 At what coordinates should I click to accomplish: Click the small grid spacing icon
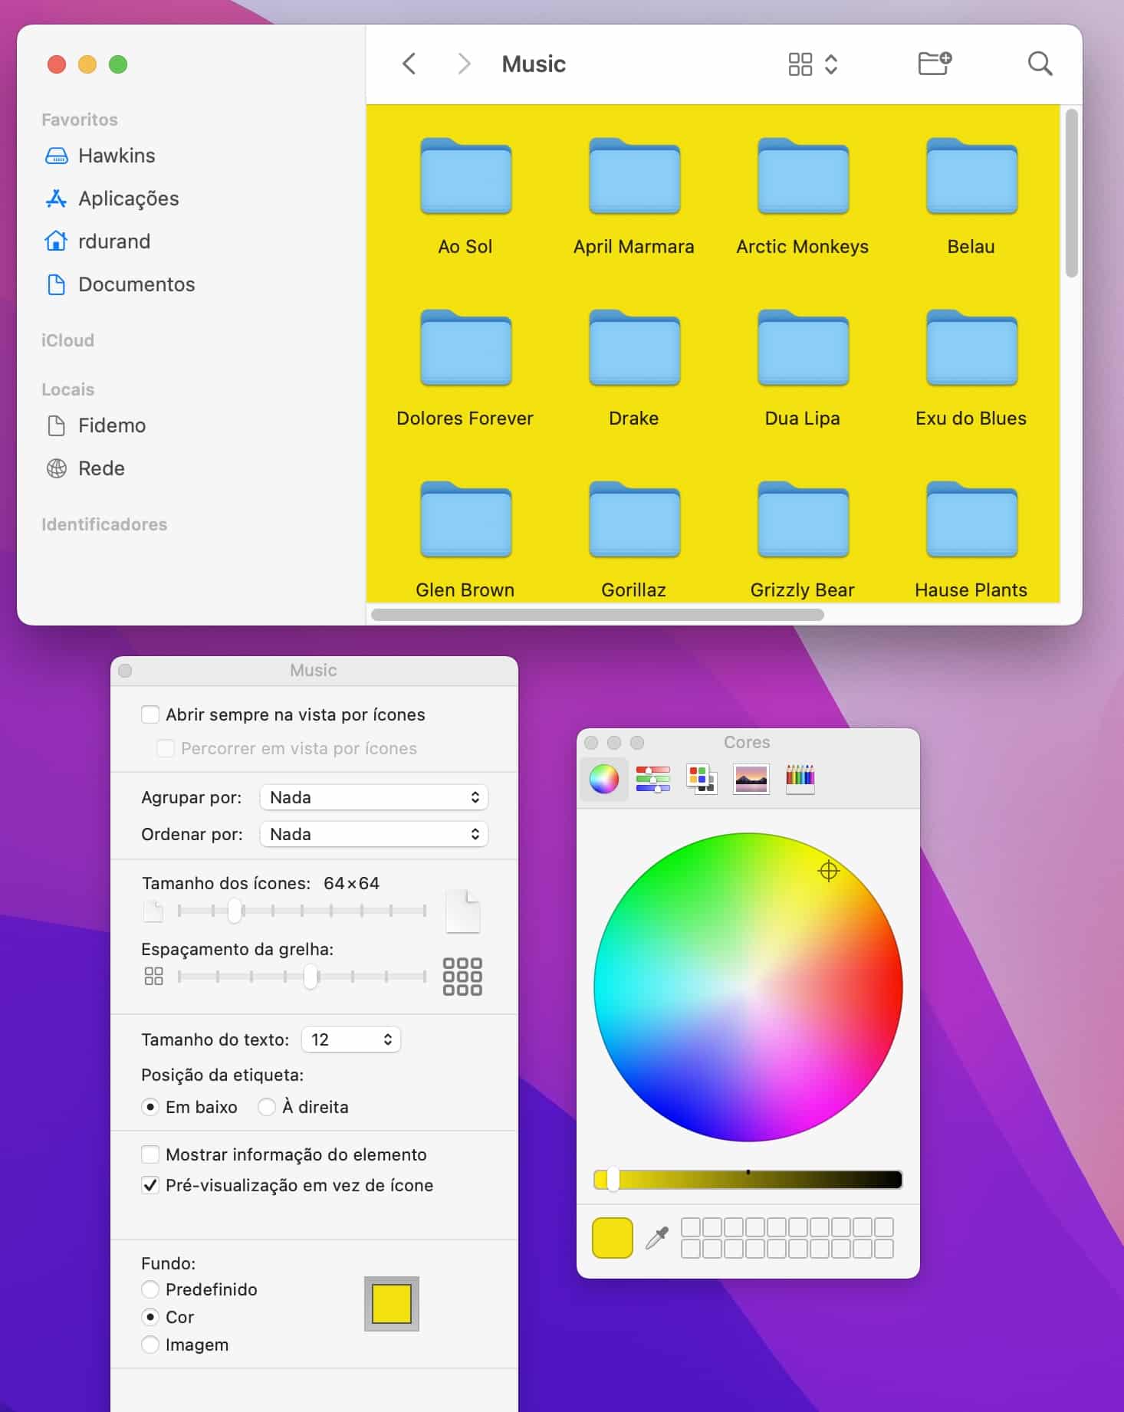pyautogui.click(x=154, y=976)
